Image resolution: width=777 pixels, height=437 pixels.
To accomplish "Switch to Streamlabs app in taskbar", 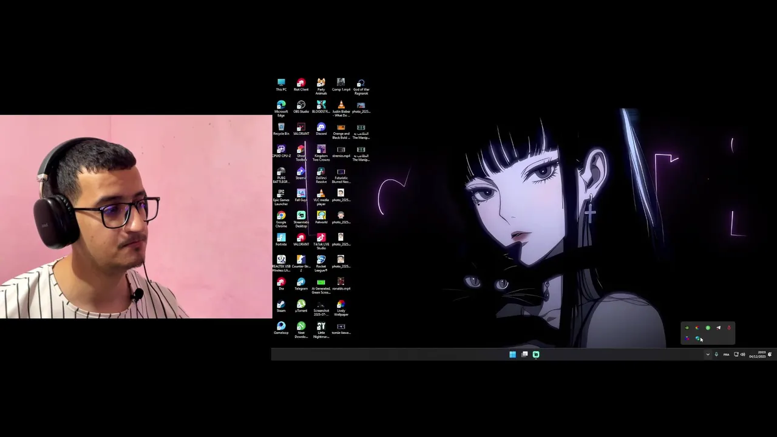I will click(536, 354).
